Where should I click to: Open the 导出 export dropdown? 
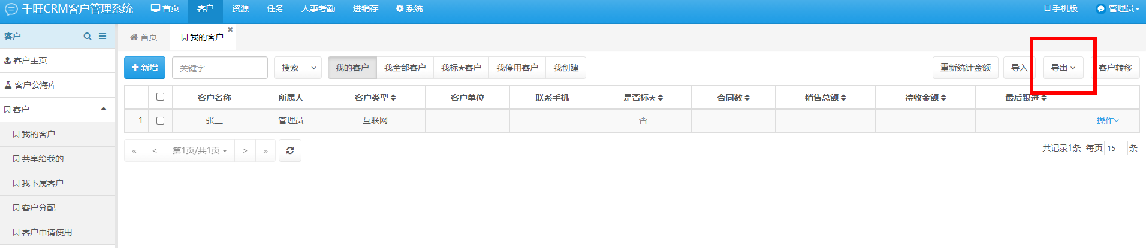coord(1063,68)
